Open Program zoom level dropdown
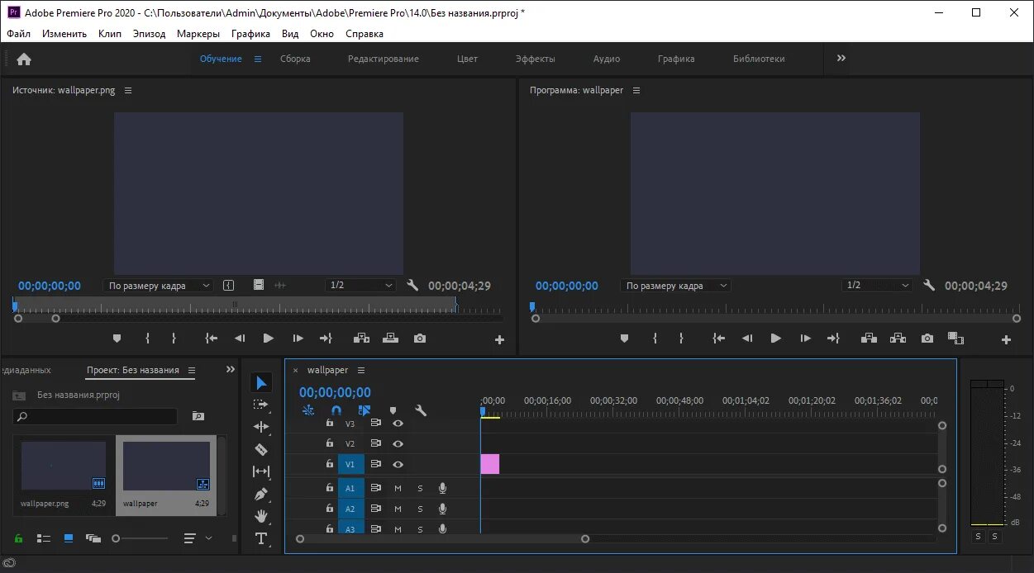Image resolution: width=1034 pixels, height=573 pixels. (675, 286)
